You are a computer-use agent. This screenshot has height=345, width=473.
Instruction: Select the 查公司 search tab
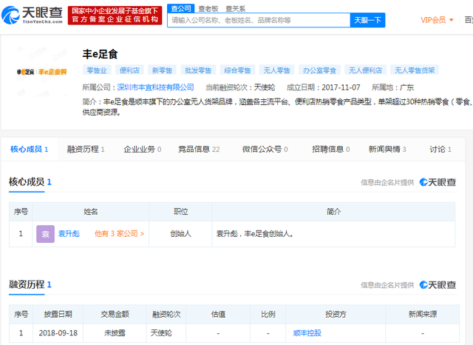(x=180, y=7)
